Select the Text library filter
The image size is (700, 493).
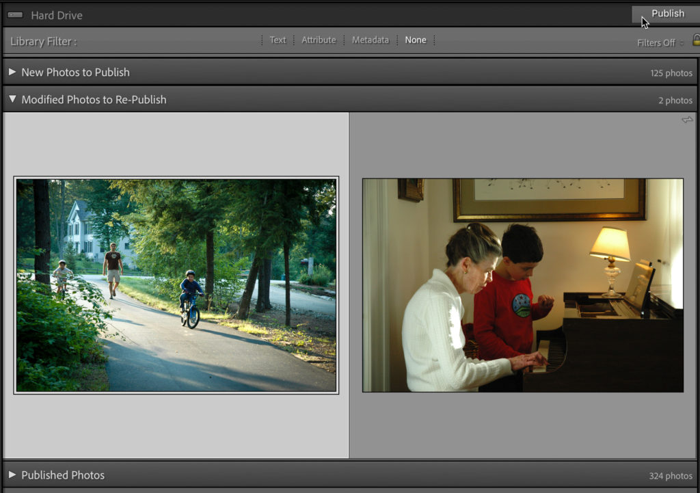278,40
